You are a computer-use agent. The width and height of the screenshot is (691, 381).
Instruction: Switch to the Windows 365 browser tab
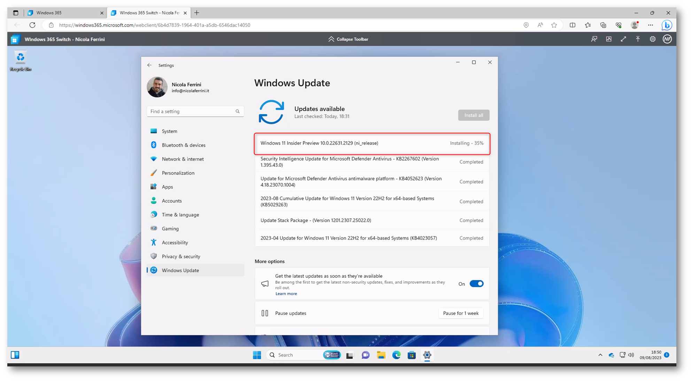[x=65, y=13]
